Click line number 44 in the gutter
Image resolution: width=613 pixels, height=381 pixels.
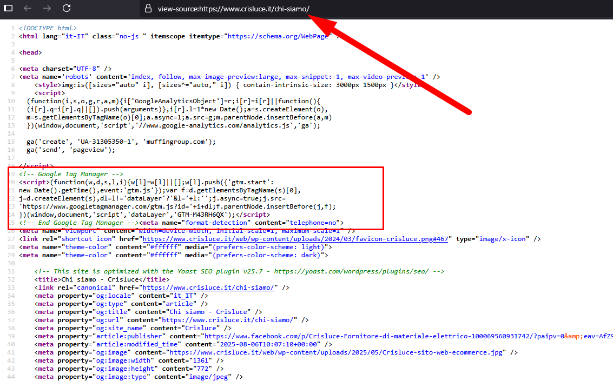11,377
